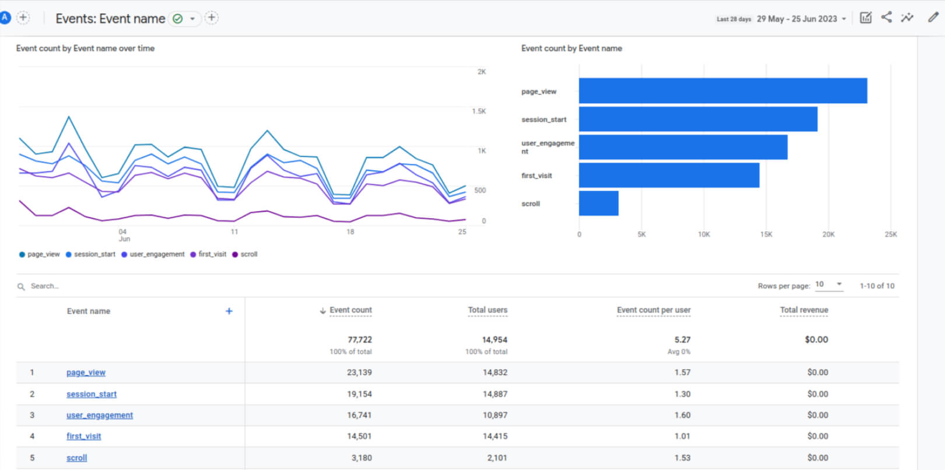Screen dimensions: 945x470
Task: Click the page_view bar in bar chart
Action: tap(722, 91)
